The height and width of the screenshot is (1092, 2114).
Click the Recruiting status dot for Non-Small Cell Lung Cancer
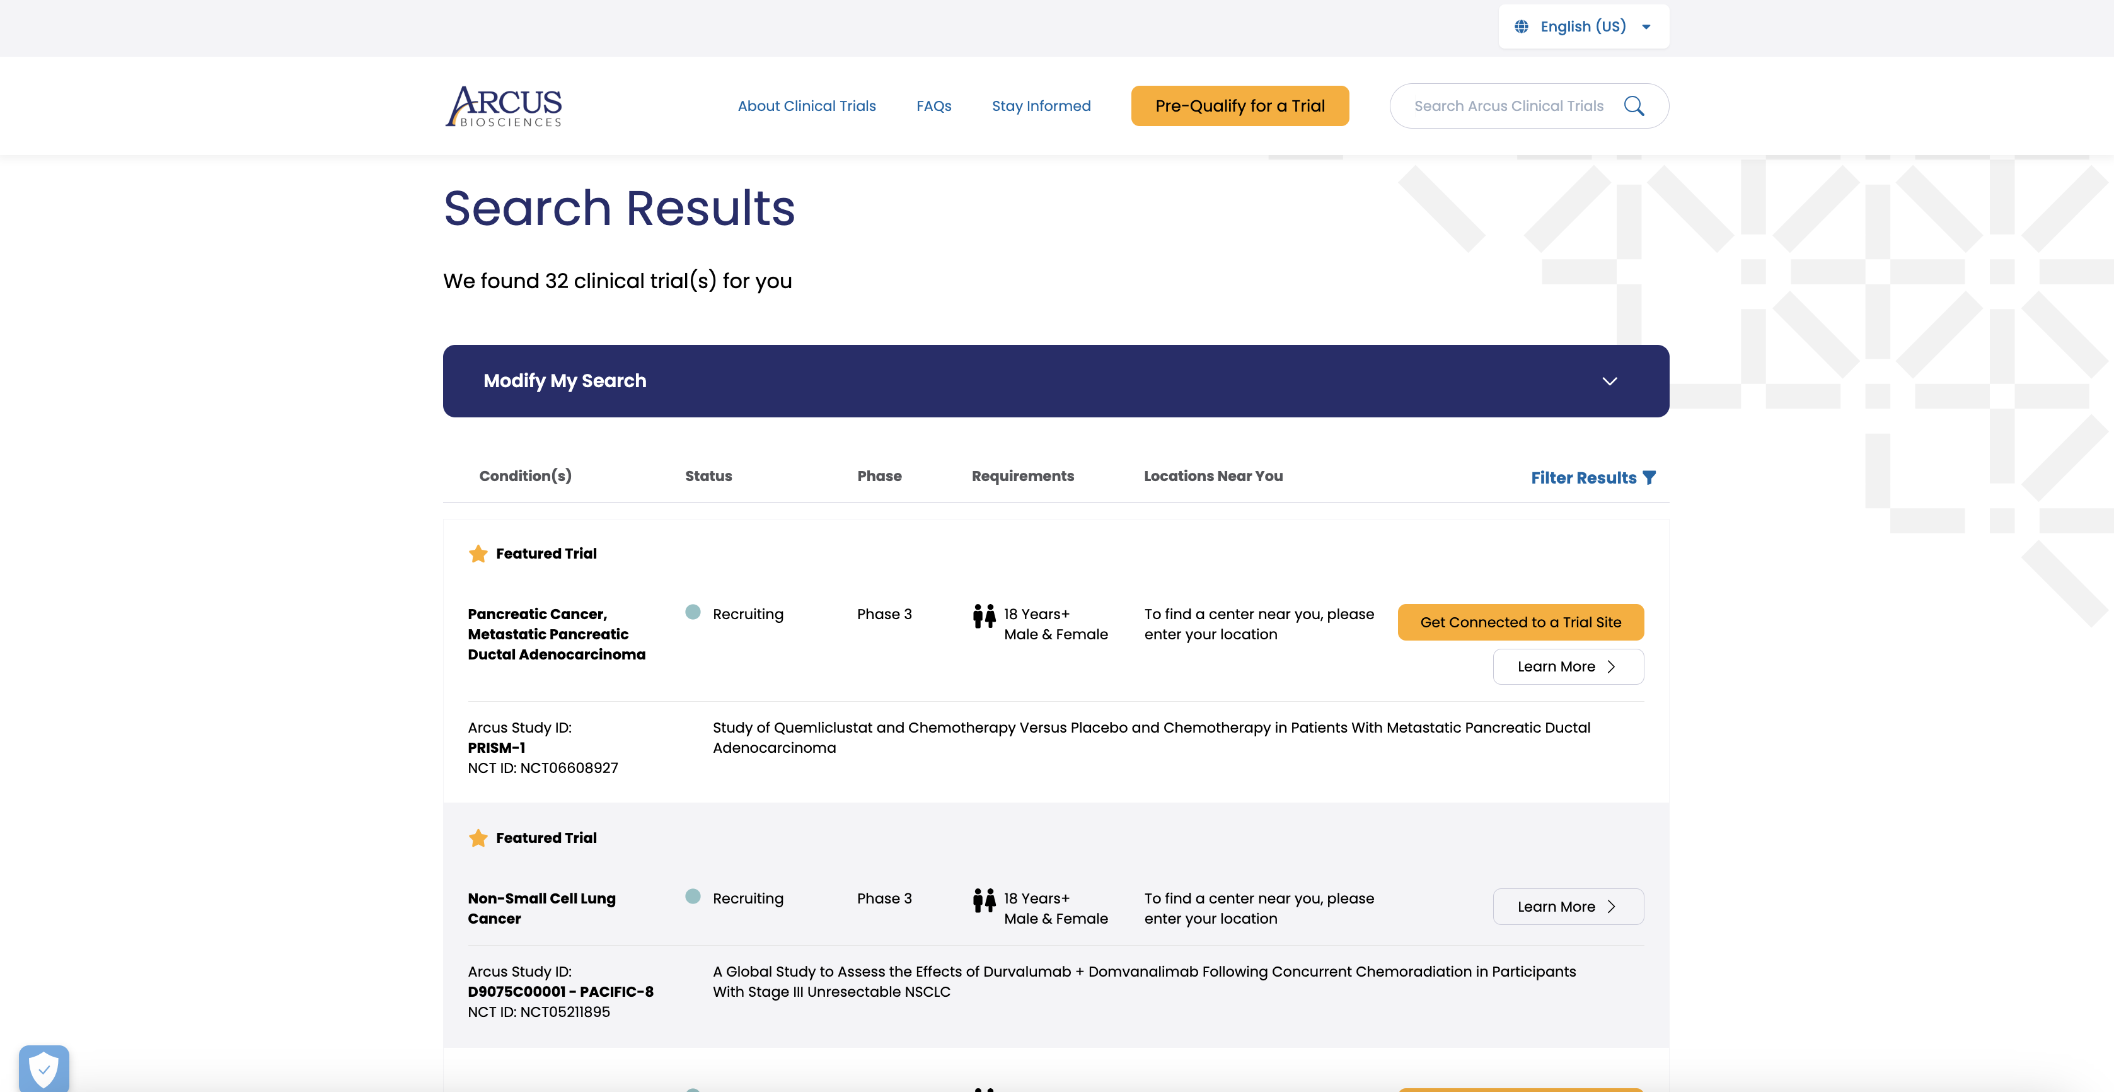[x=693, y=897]
